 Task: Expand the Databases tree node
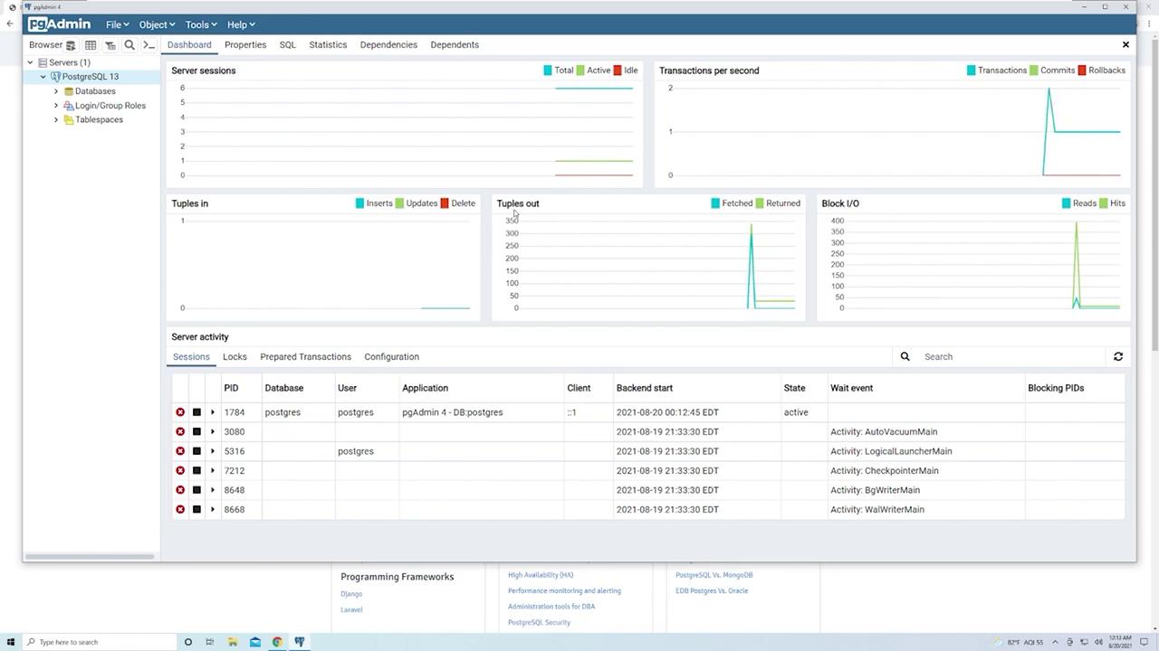click(56, 91)
